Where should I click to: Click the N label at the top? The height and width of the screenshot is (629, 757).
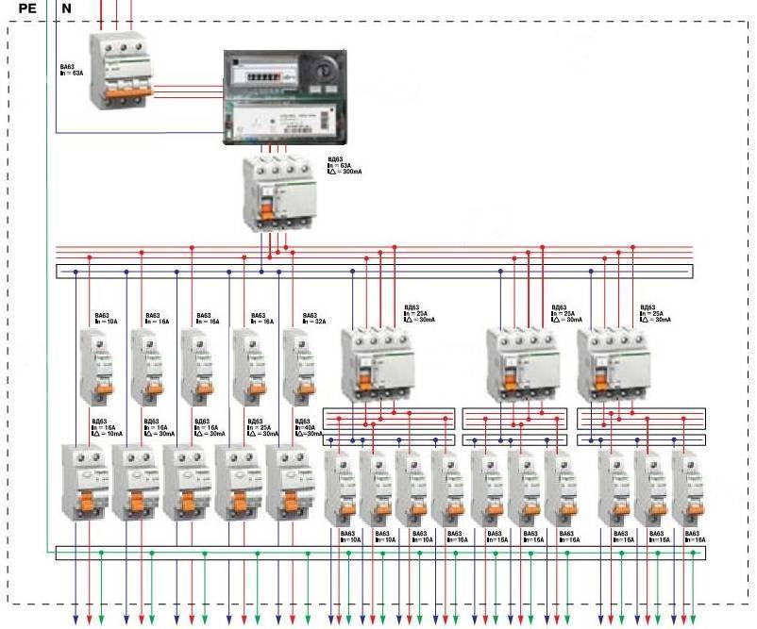pos(65,8)
